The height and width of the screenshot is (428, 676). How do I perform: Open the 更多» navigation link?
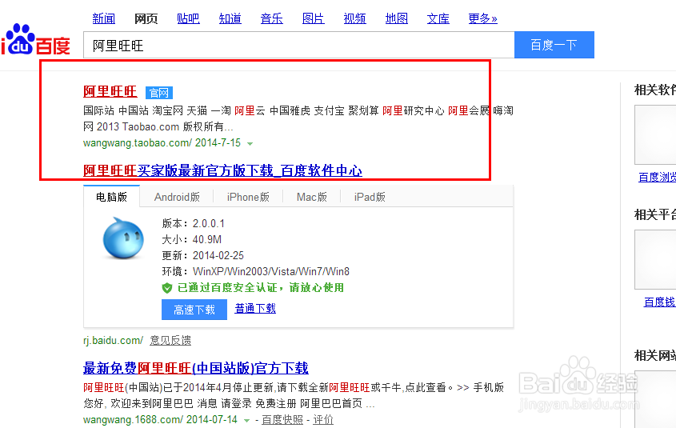[x=483, y=18]
